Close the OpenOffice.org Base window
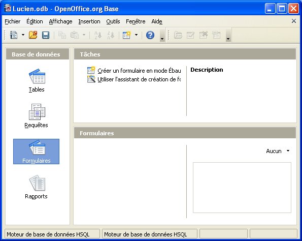The width and height of the screenshot is (302, 241). click(x=293, y=9)
